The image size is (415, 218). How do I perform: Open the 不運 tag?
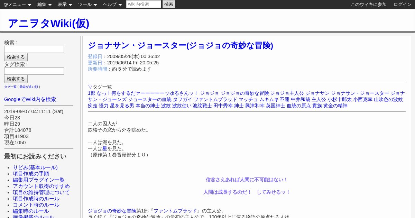(285, 99)
